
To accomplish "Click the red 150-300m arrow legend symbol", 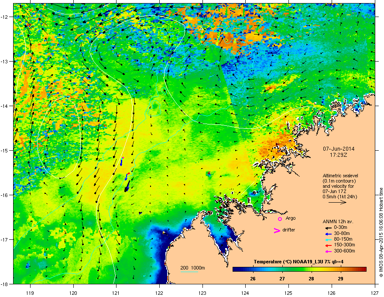I will pyautogui.click(x=329, y=245).
